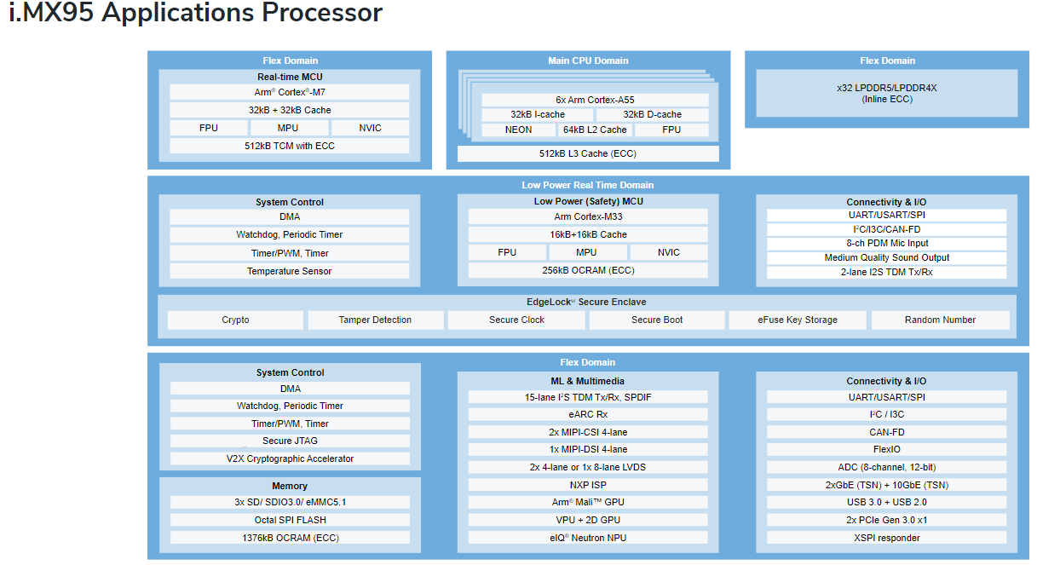Select the eIQ Neutron NPU block
The image size is (1037, 565).
[587, 538]
